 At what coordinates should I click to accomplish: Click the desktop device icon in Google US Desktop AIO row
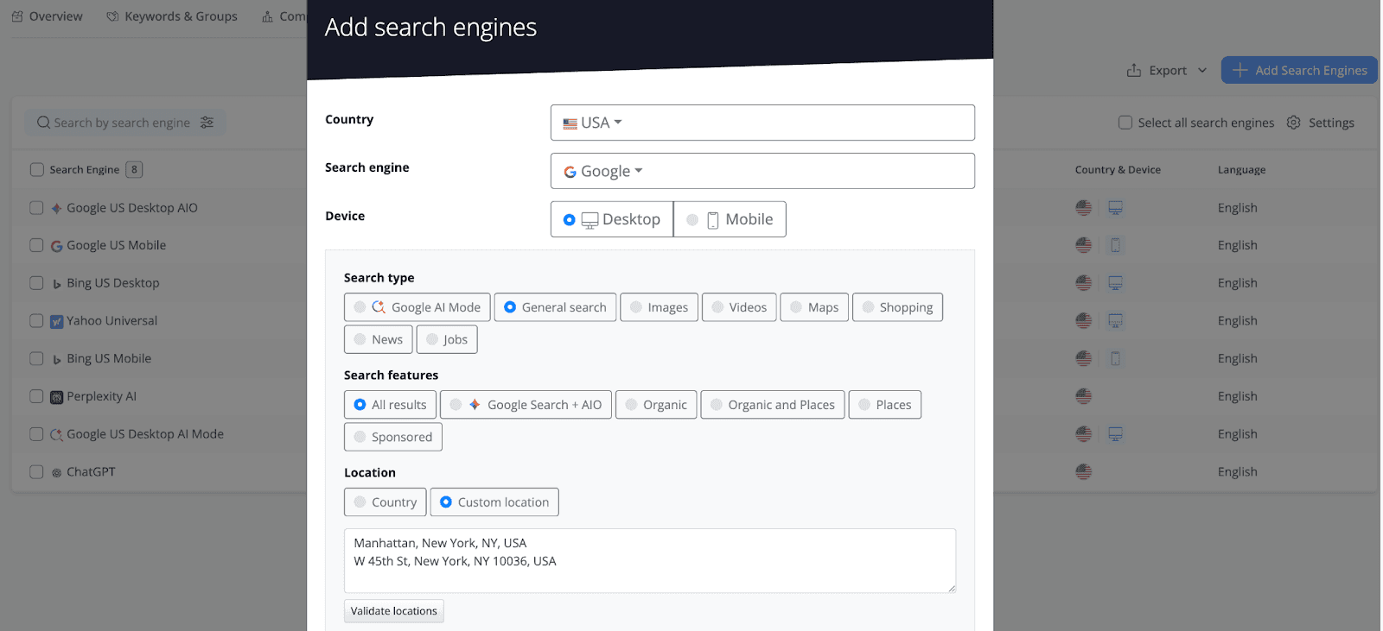[x=1116, y=208]
